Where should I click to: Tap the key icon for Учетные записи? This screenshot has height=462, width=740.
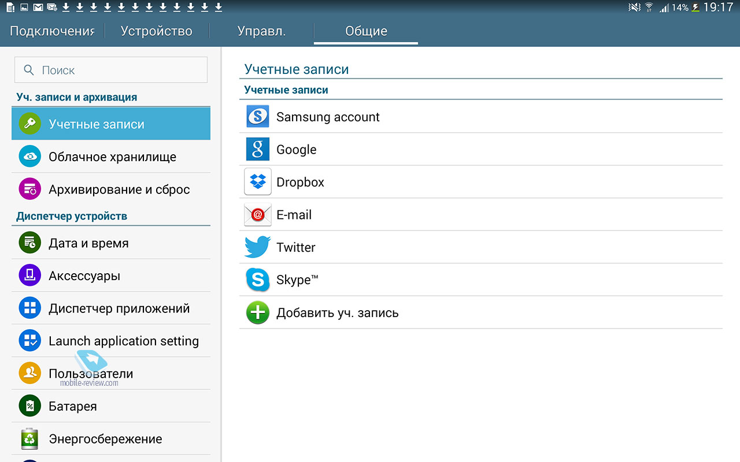click(x=29, y=124)
